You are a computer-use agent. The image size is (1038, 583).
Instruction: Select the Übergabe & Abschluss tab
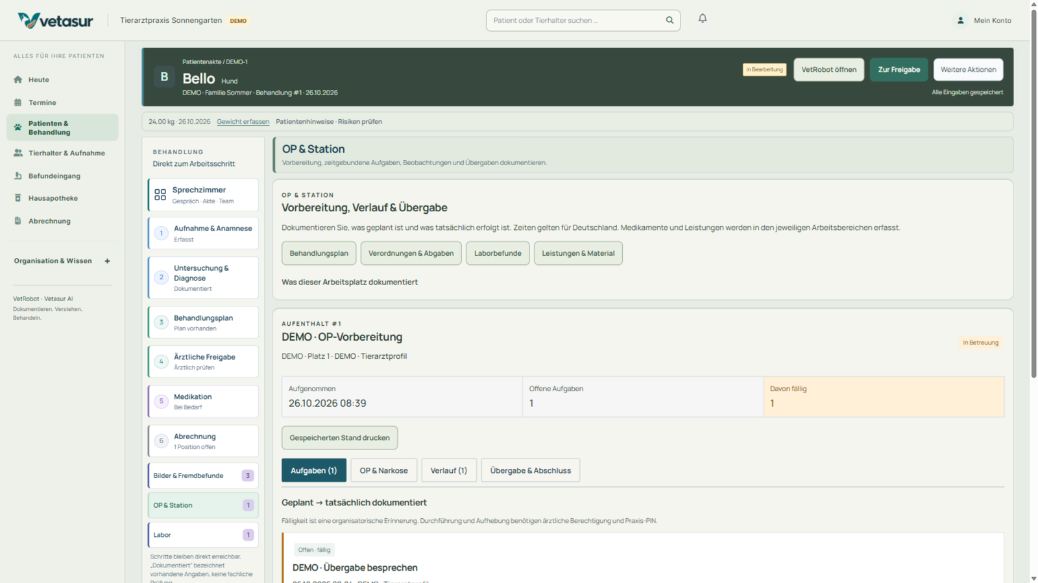(x=531, y=470)
